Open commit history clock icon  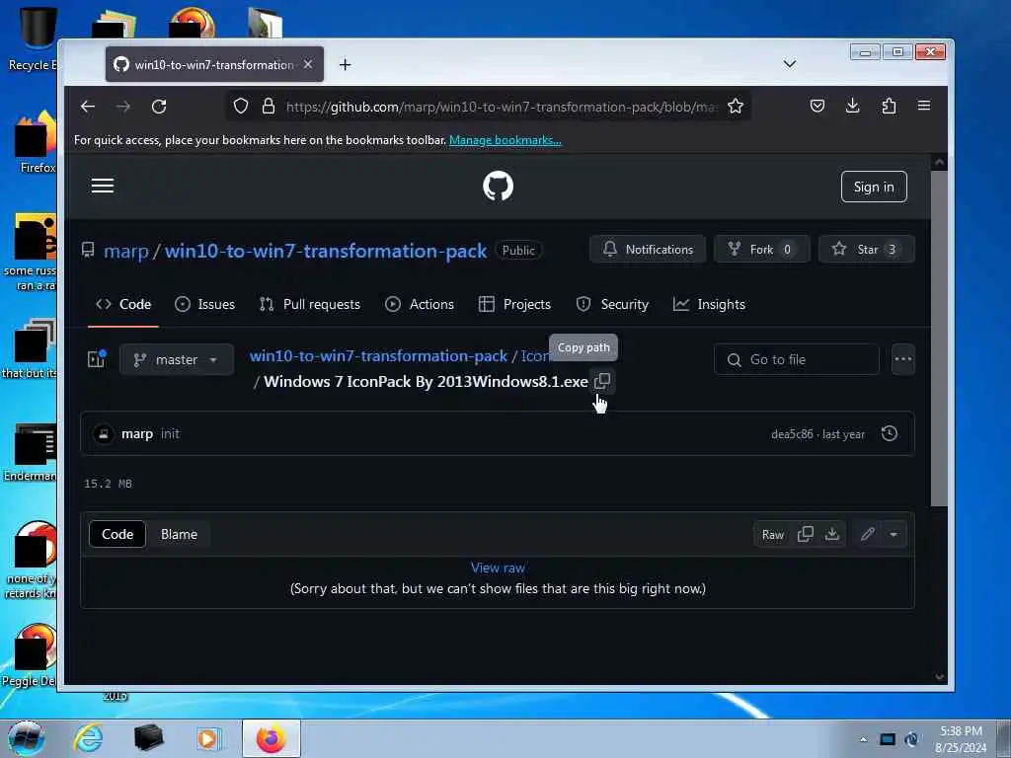(890, 433)
